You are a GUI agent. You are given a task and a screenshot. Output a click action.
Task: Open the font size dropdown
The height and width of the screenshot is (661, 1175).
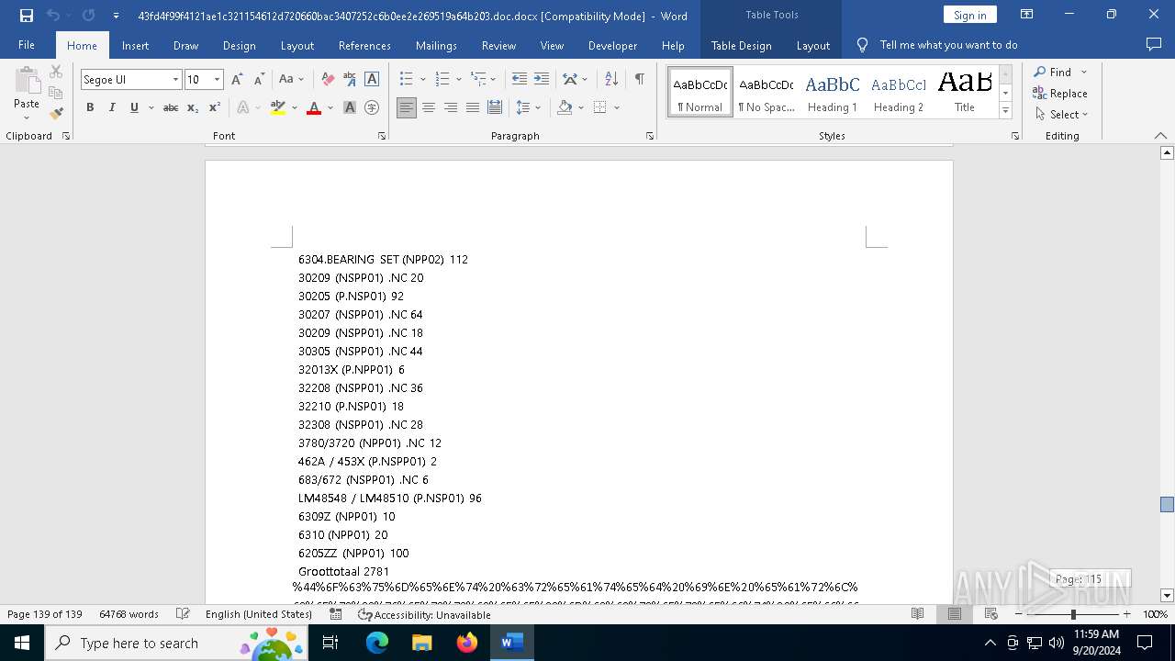(217, 80)
